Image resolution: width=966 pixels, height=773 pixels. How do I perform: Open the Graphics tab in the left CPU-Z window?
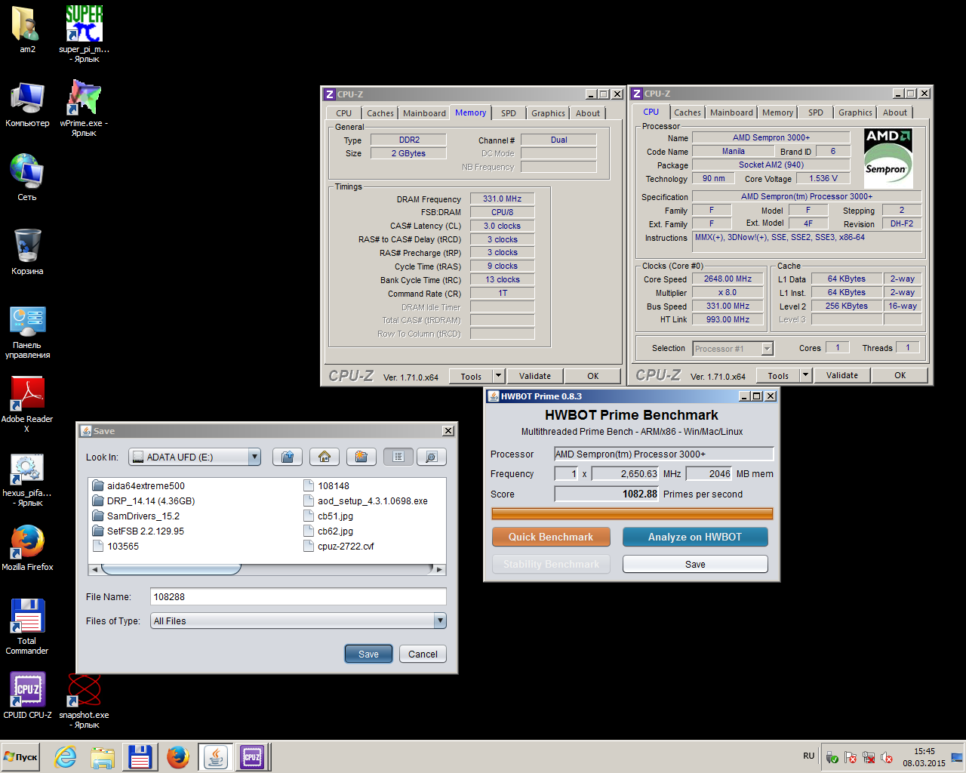click(548, 113)
